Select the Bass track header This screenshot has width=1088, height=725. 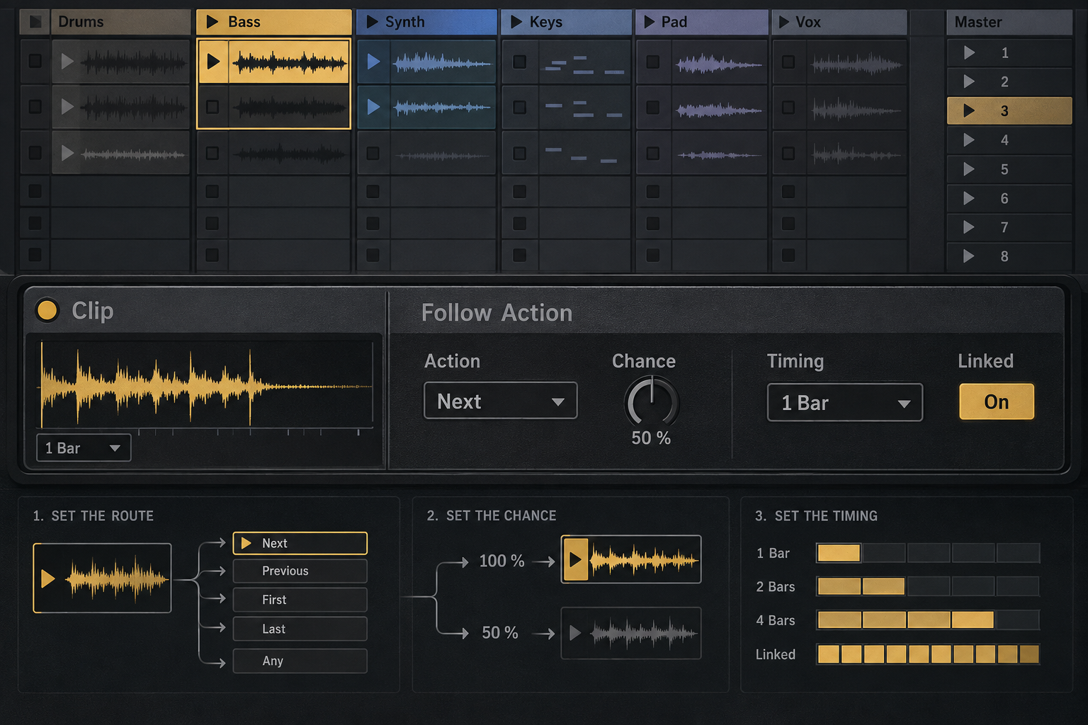tap(274, 22)
